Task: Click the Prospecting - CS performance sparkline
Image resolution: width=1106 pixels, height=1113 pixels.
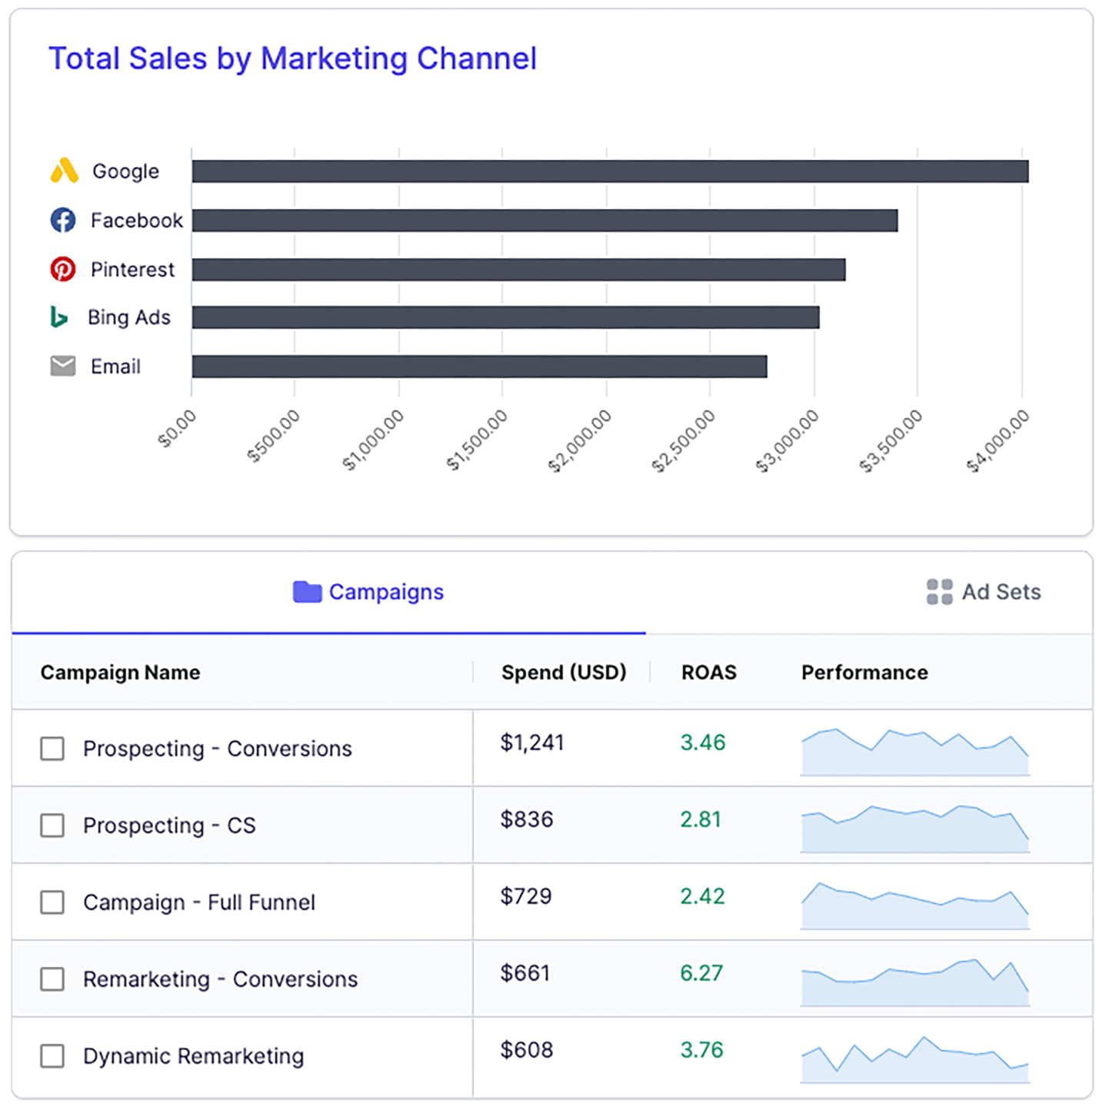Action: [x=915, y=829]
